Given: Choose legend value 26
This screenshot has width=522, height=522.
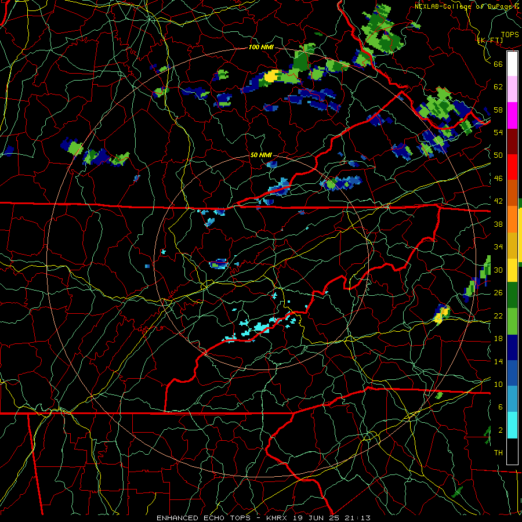Looking at the screenshot, I should click(x=498, y=293).
